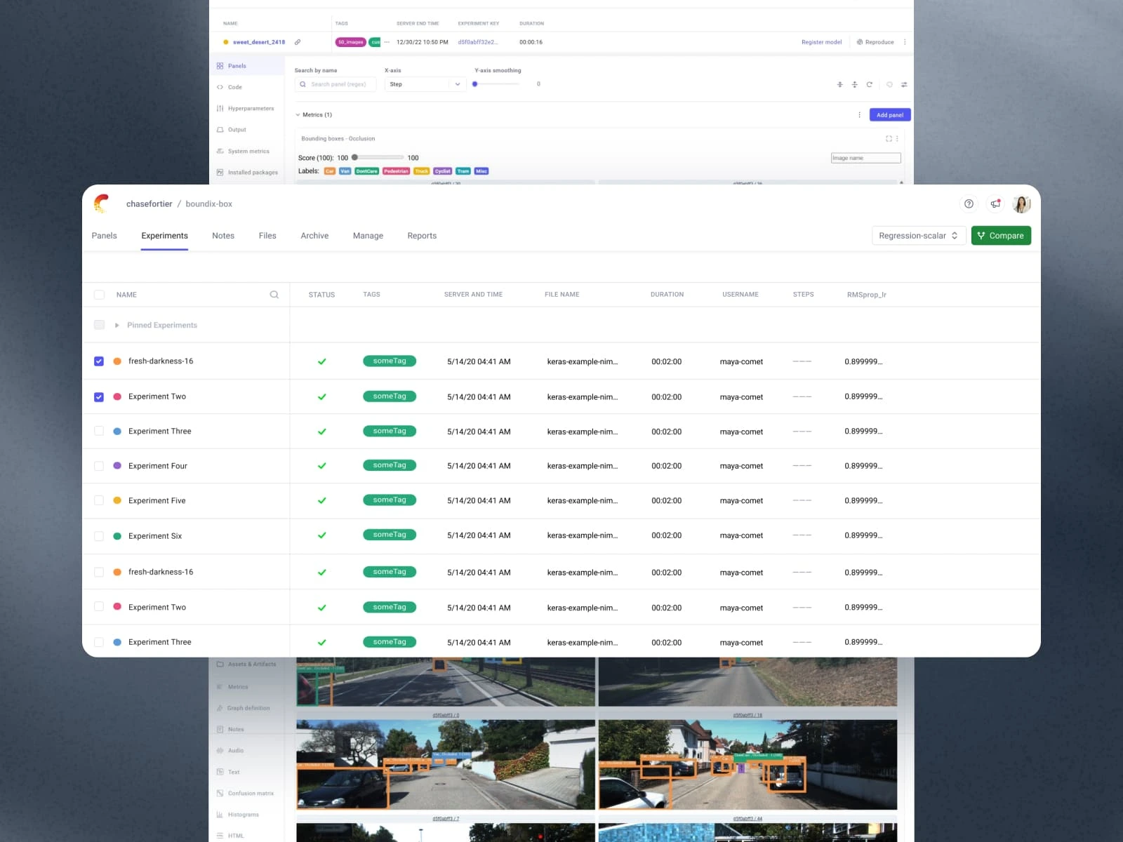This screenshot has width=1123, height=842.
Task: Open Assets & Artifacts in background window sidebar
Action: [246, 664]
